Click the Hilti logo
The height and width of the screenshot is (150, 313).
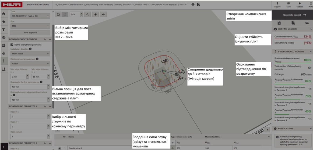[12, 4]
